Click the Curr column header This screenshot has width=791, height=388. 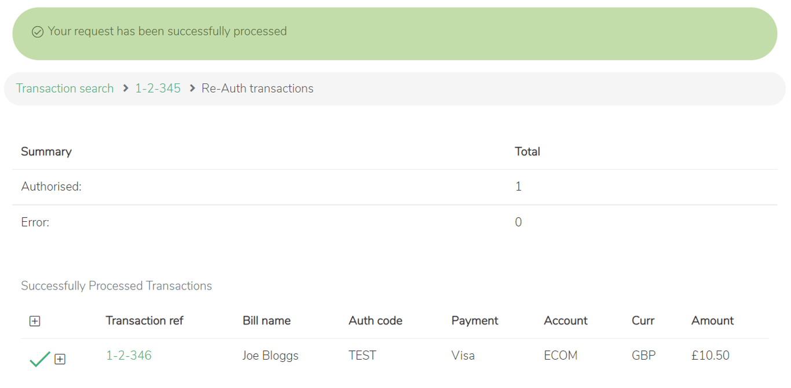(643, 321)
